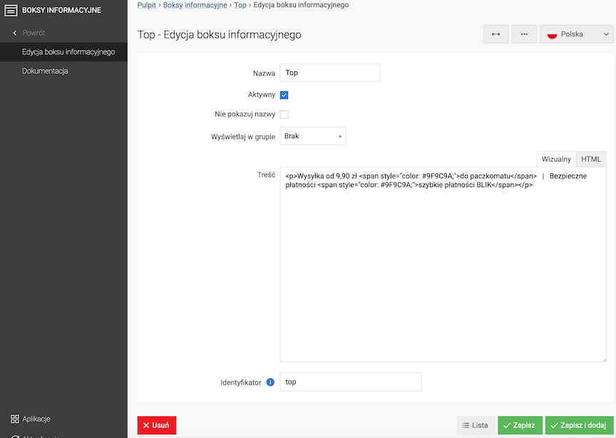Click the Treść textarea resize handle

tap(603, 359)
